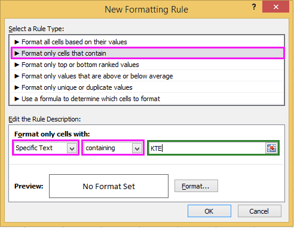Image resolution: width=294 pixels, height=228 pixels.
Task: Click the arrow beside 'Format only values that are above or below average'
Action: 17,76
